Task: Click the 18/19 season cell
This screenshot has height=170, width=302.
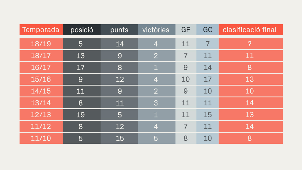Action: (41, 44)
